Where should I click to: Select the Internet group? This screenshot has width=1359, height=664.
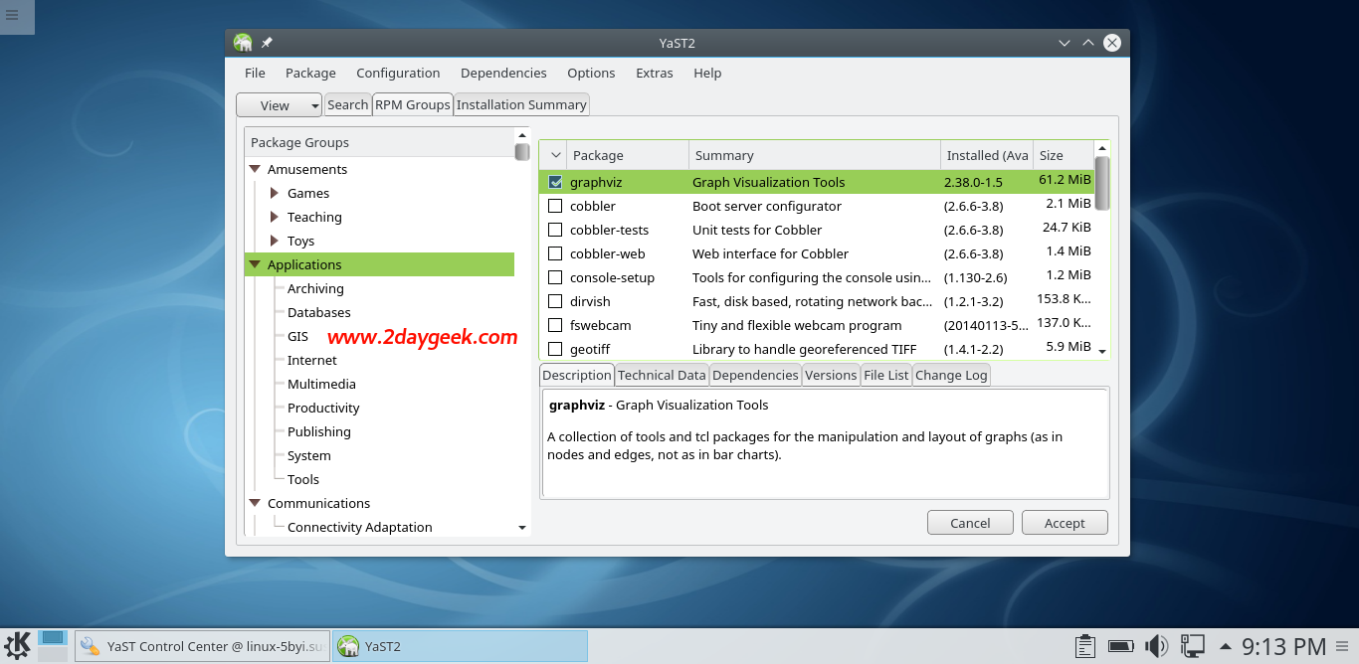point(312,360)
